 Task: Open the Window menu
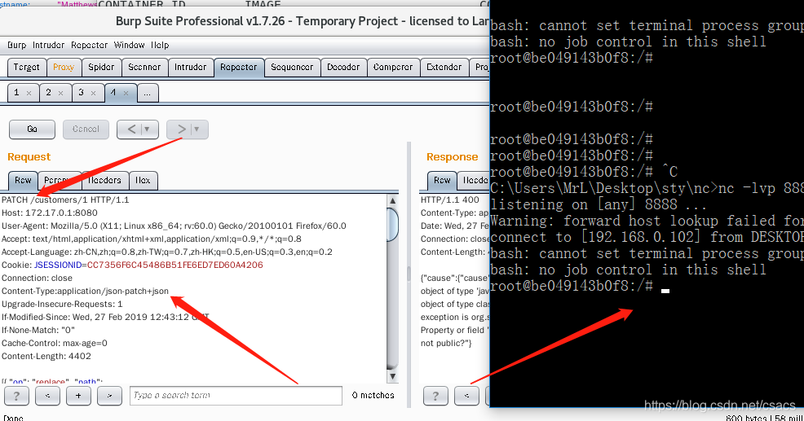click(x=129, y=45)
